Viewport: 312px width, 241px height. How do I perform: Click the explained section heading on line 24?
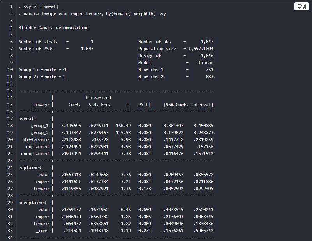30,168
